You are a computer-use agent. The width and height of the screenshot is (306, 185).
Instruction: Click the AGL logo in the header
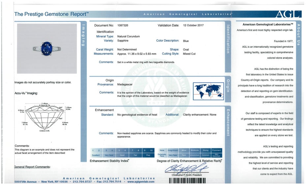coord(288,14)
